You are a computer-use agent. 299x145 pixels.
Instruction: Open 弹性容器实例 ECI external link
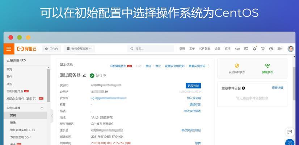[22, 130]
